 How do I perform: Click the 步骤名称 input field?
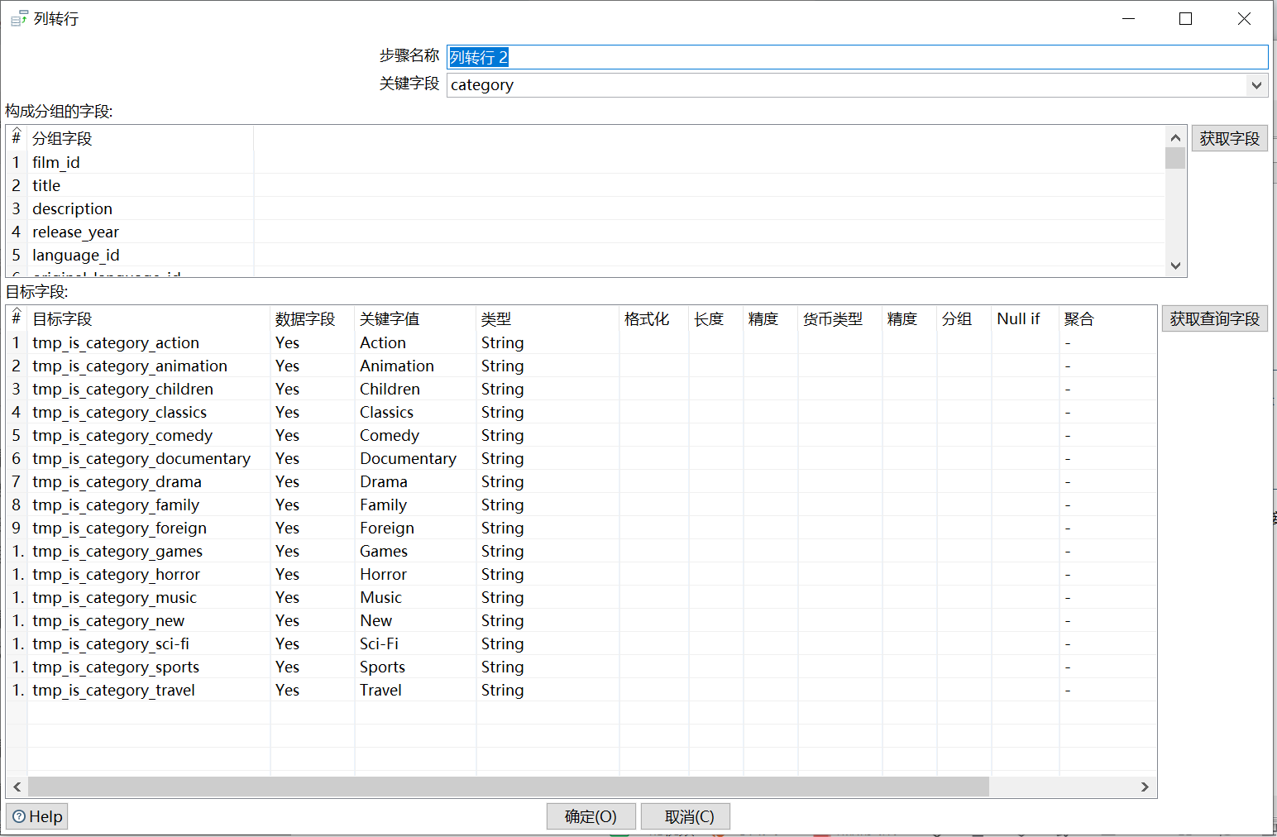point(744,56)
